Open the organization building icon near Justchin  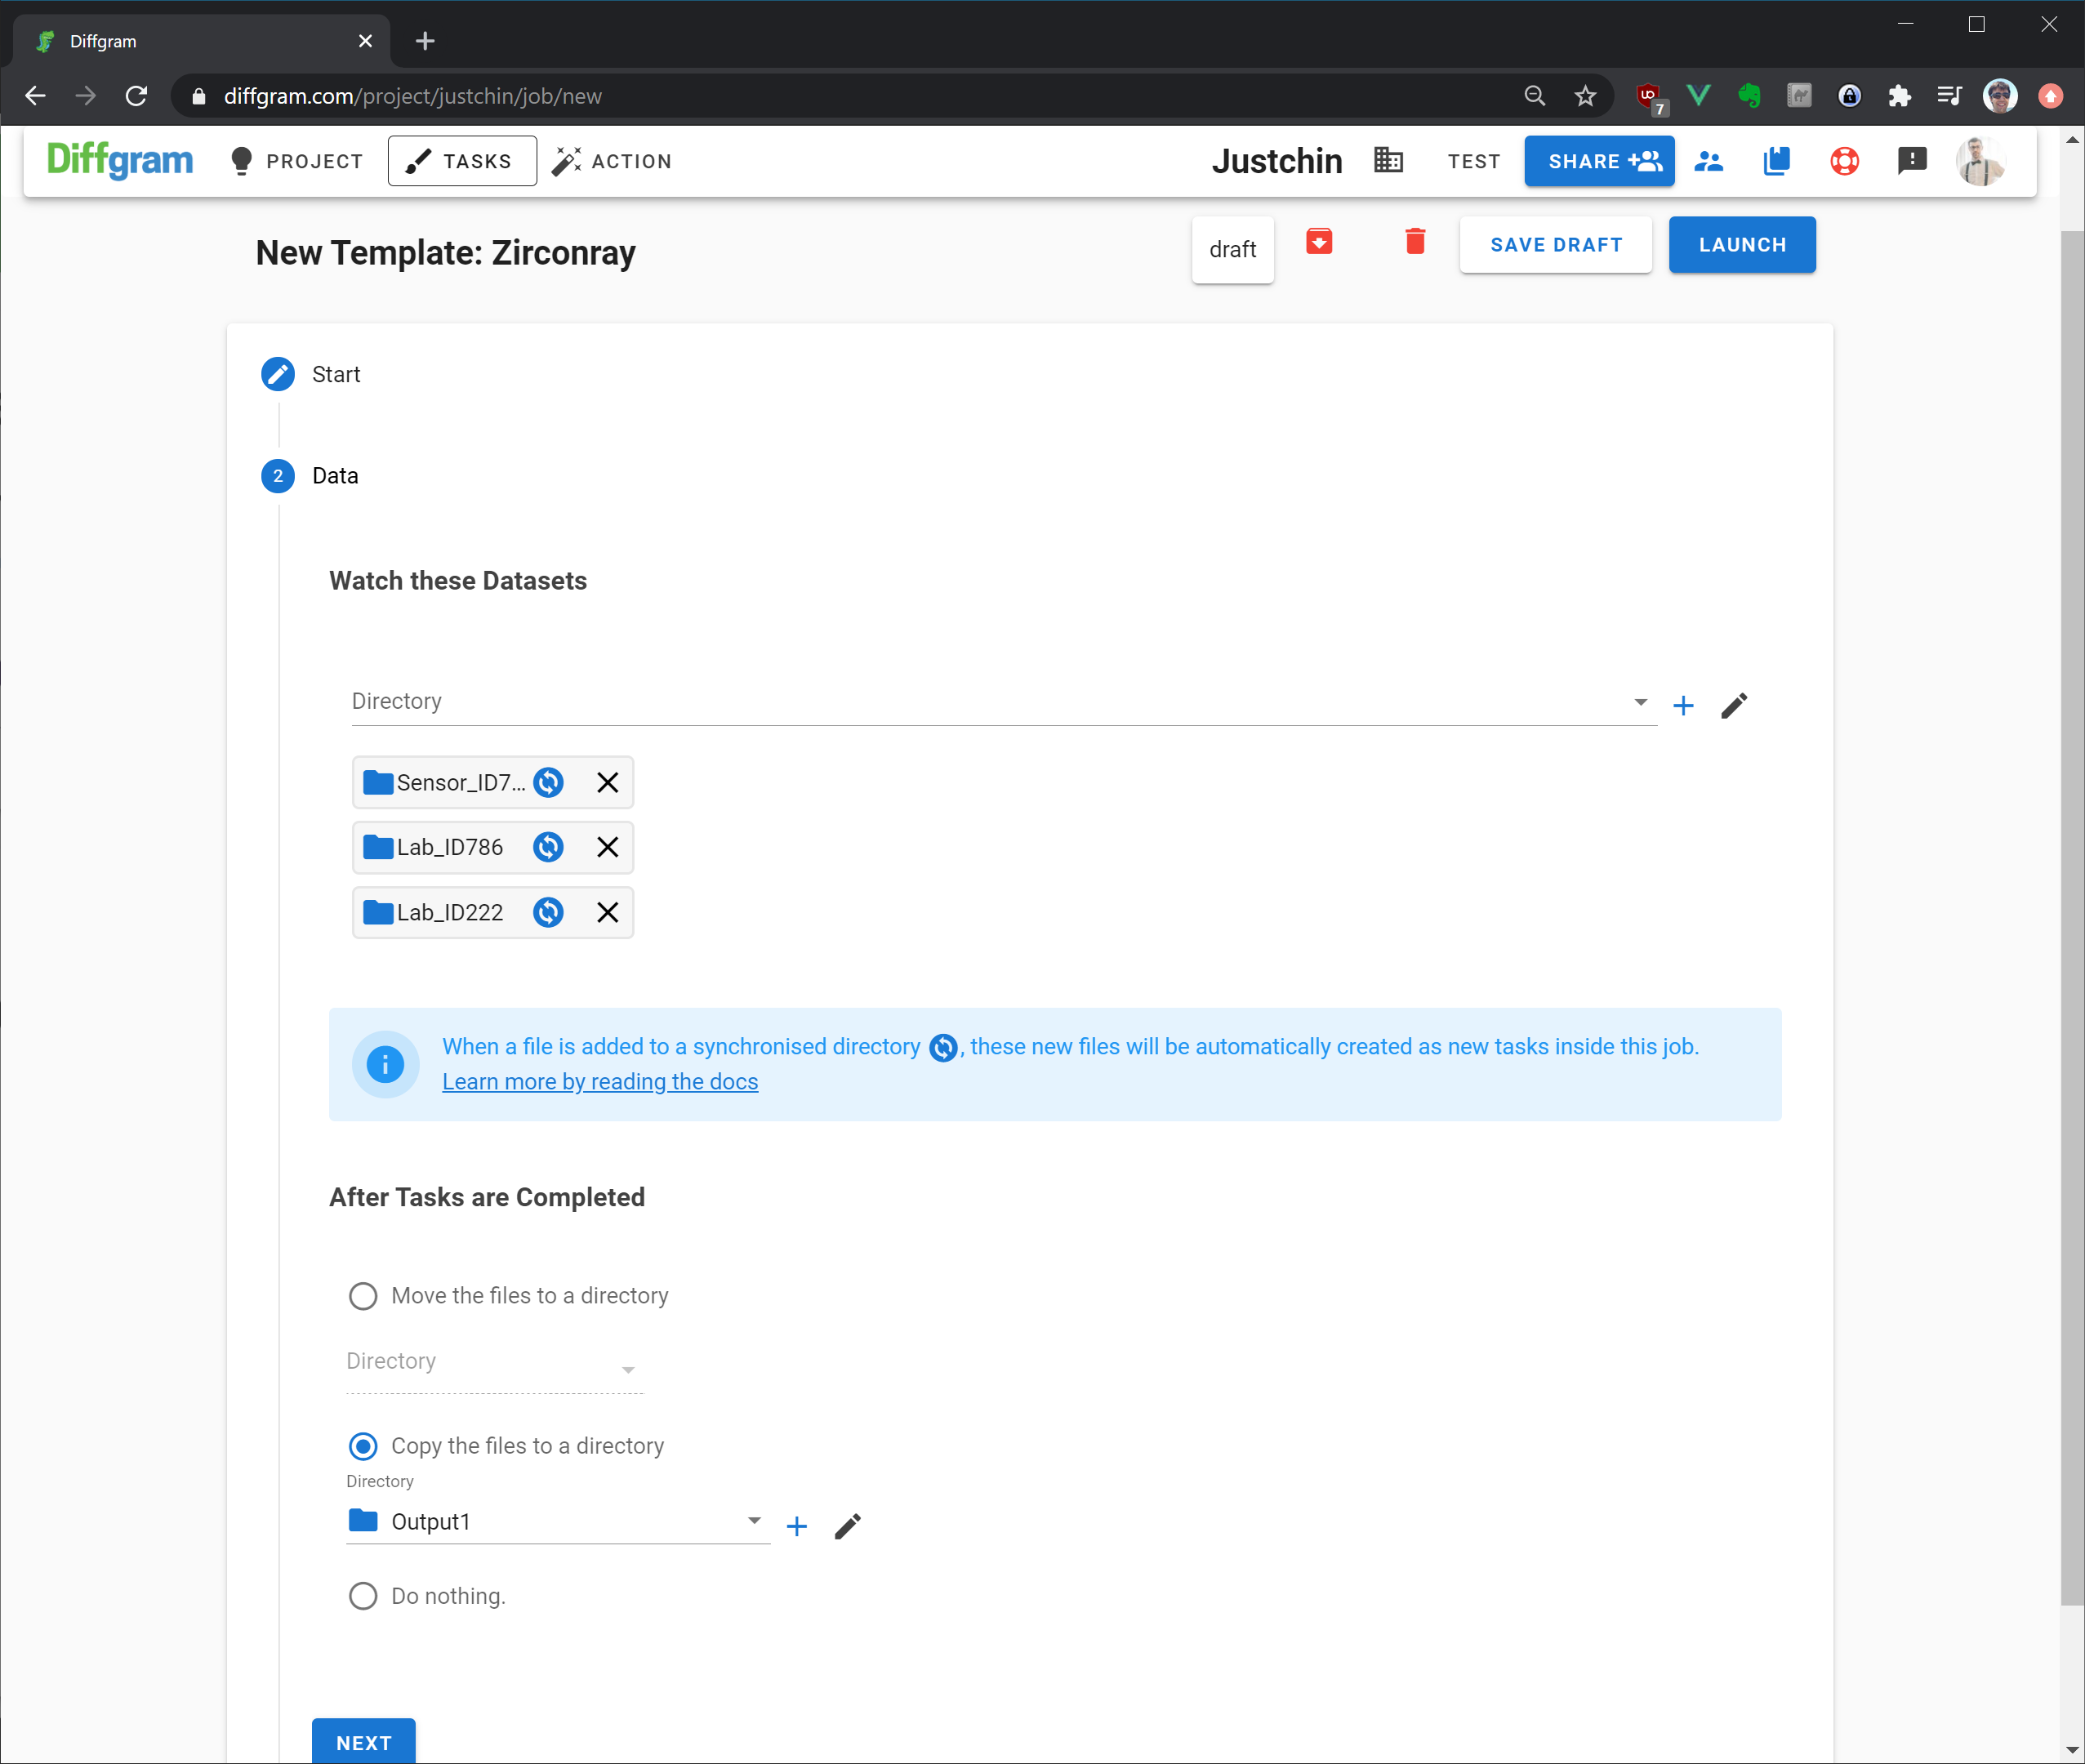click(1388, 161)
